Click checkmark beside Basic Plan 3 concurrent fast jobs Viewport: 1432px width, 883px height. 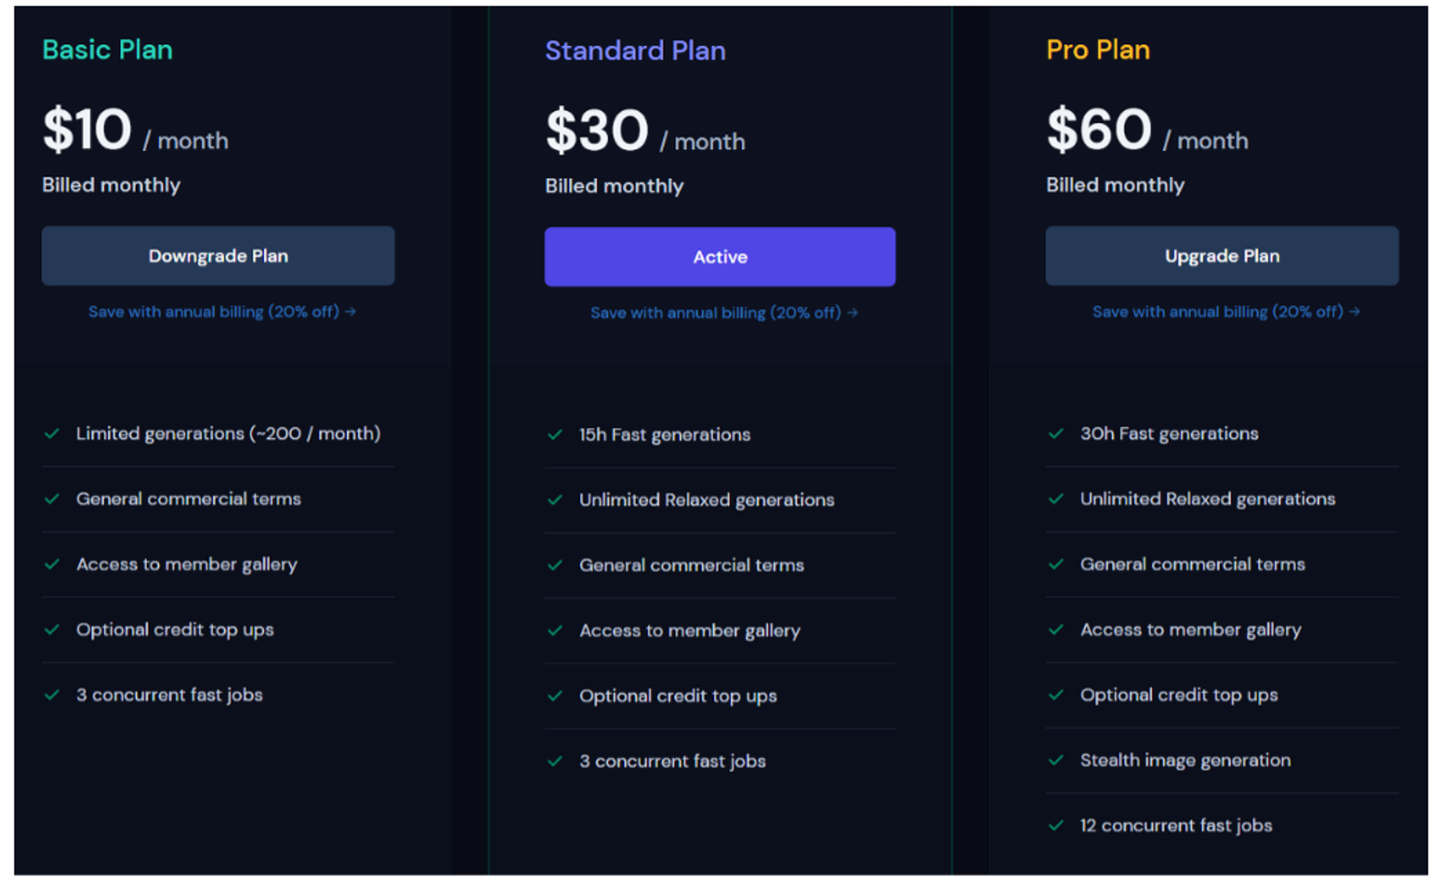[x=52, y=694]
